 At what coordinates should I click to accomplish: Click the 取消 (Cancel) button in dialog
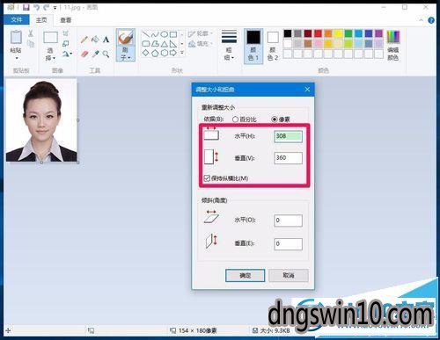pyautogui.click(x=289, y=275)
